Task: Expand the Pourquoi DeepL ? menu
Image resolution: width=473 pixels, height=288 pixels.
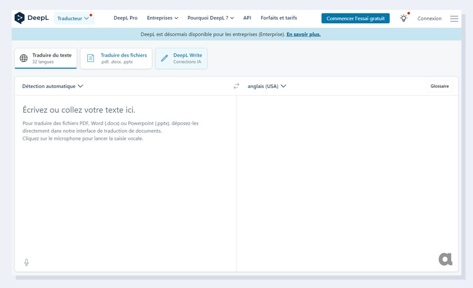Action: (x=211, y=18)
